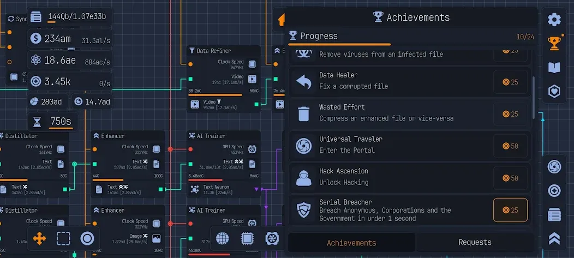This screenshot has height=258, width=574.
Task: Click the 31.3al/s income rate
Action: pos(95,40)
